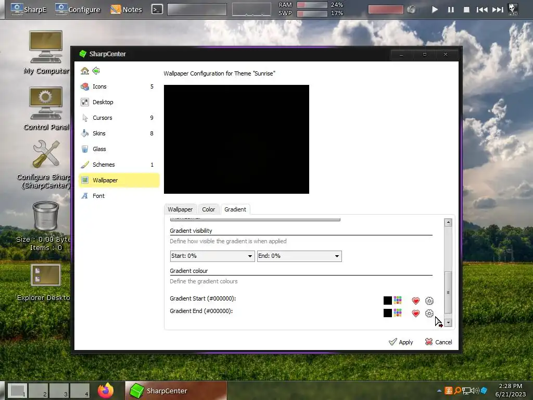This screenshot has height=400, width=533.
Task: Switch to the Color tab
Action: (208, 209)
